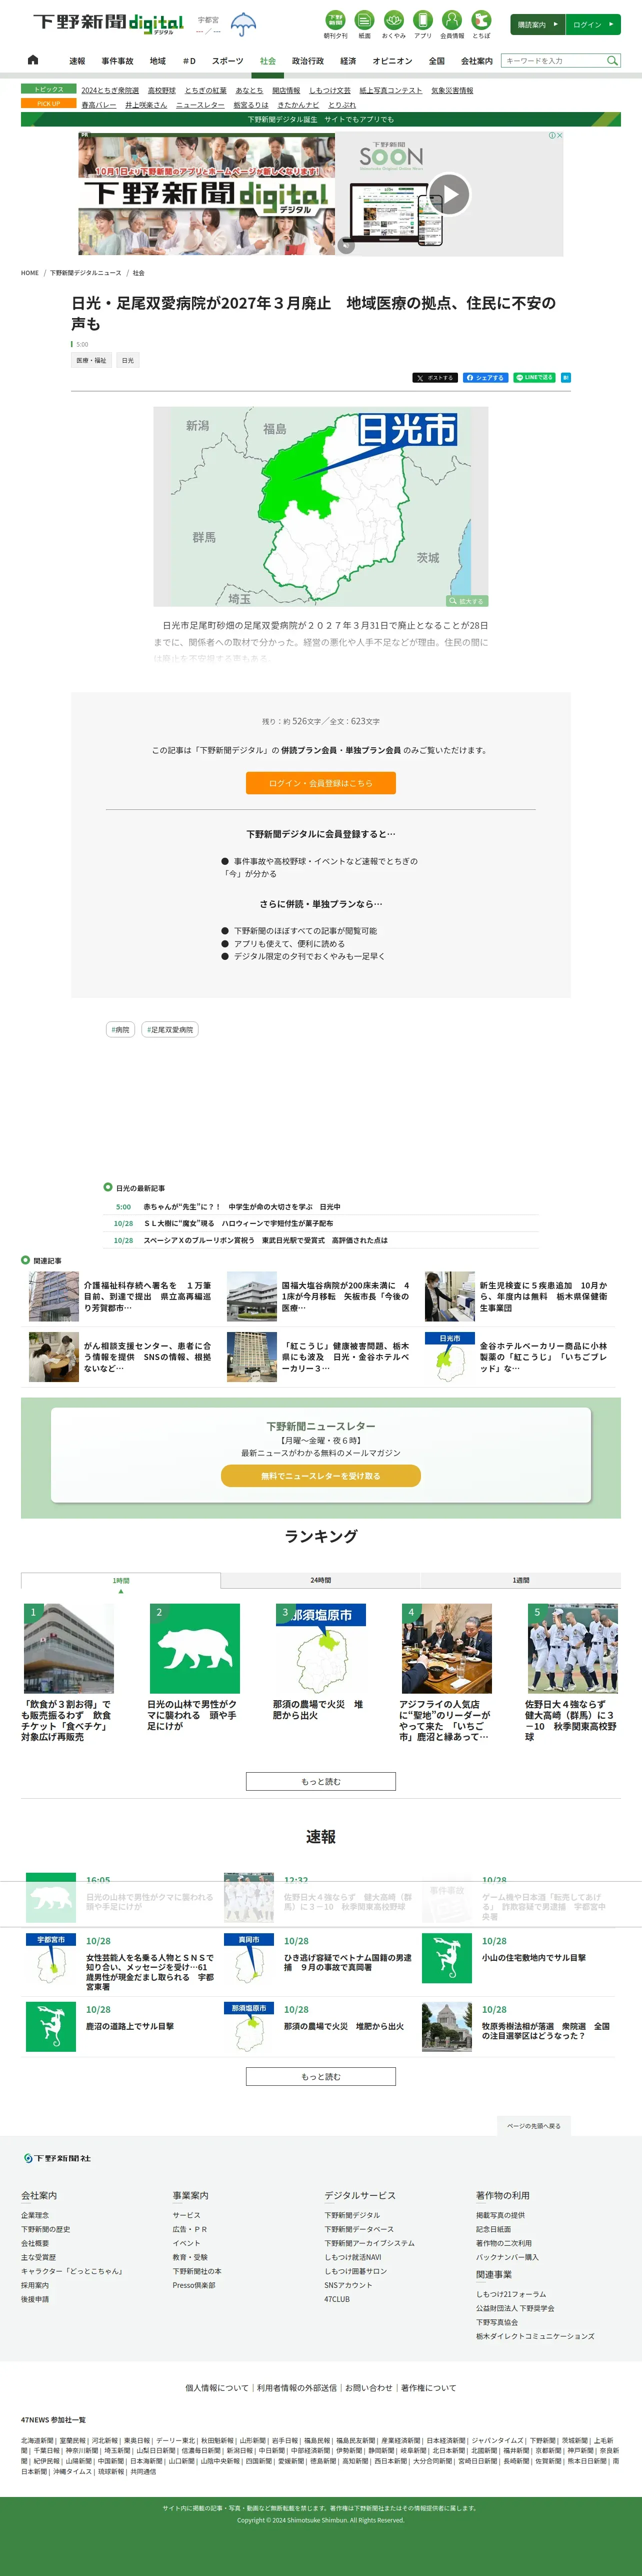
Task: Open 採用案内 footer link
Action: tap(35, 2285)
